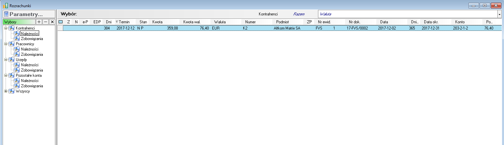Sort by the Konto column header
Image resolution: width=504 pixels, height=145 pixels.
460,22
